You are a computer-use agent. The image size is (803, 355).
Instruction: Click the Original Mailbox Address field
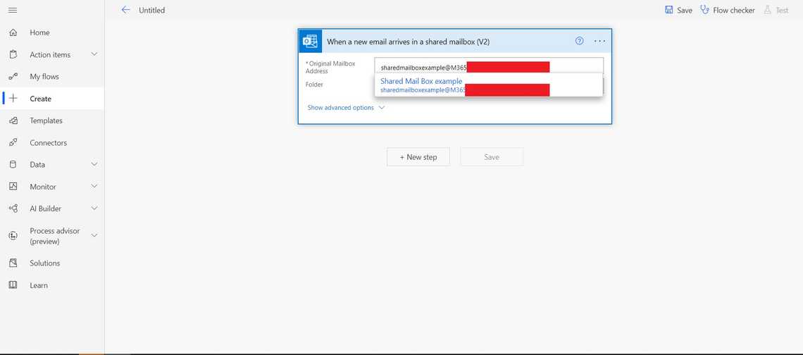[489, 67]
